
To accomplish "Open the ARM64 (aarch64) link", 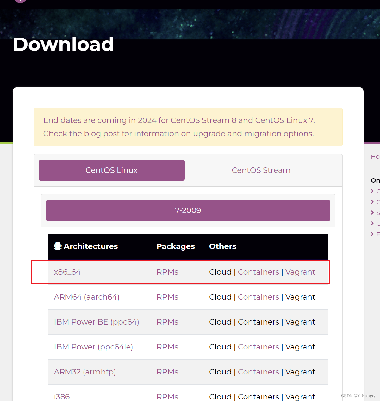I will point(87,297).
